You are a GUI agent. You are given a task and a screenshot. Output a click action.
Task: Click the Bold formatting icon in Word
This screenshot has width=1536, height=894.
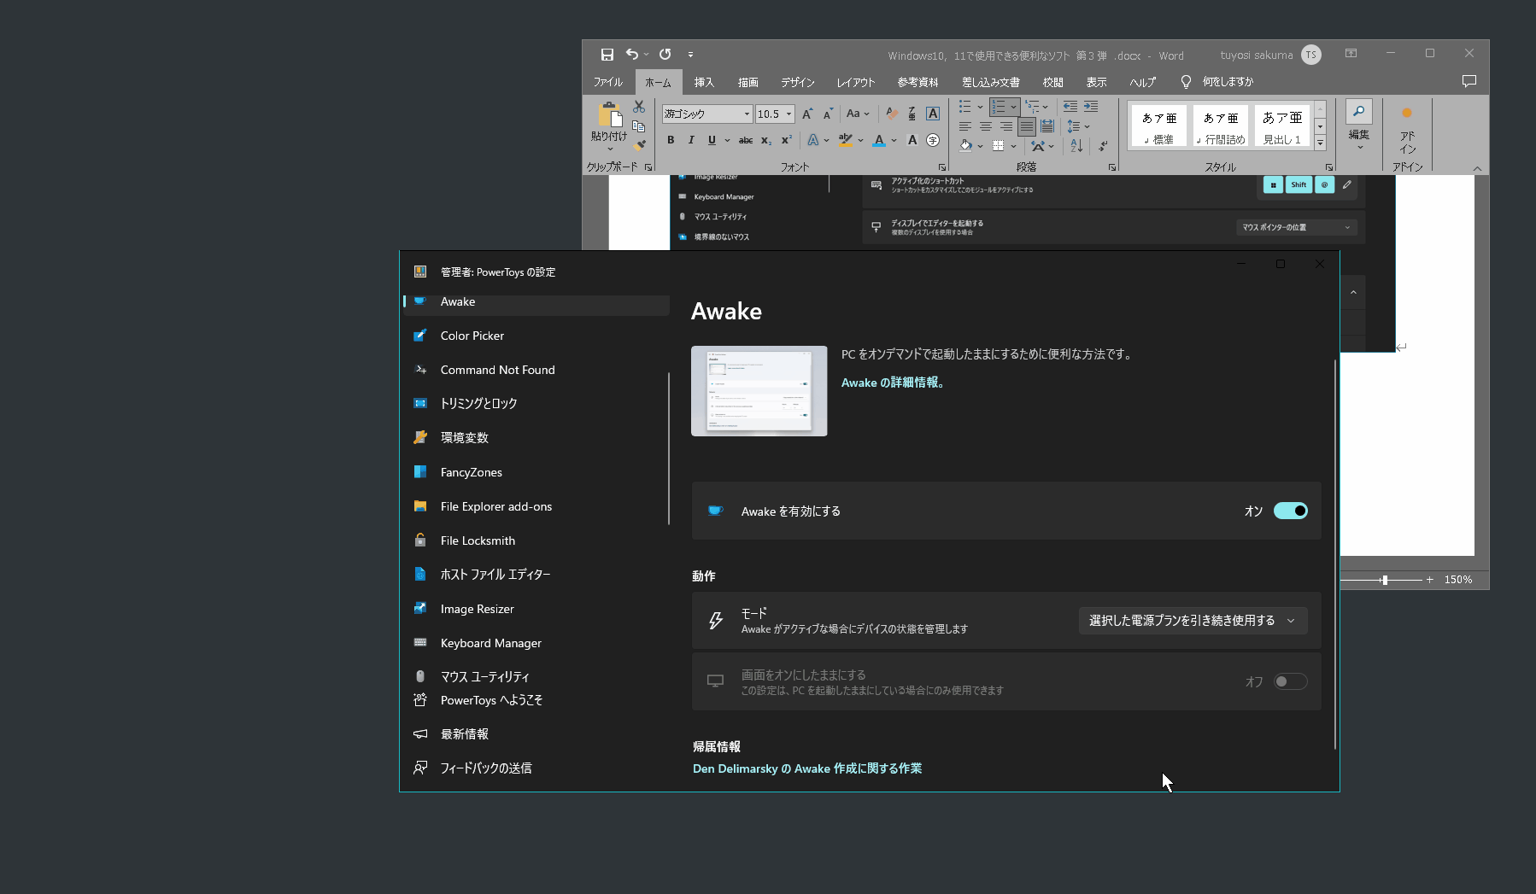click(671, 140)
